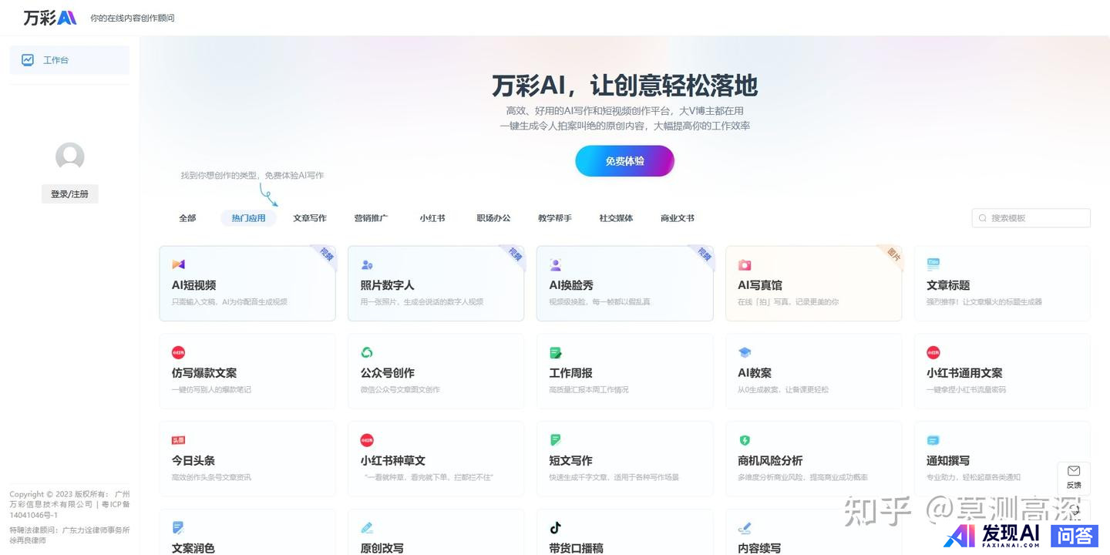Open the 小红书 category tab

pyautogui.click(x=432, y=218)
